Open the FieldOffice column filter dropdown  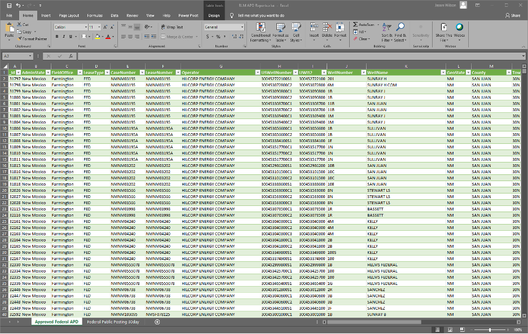click(x=80, y=72)
